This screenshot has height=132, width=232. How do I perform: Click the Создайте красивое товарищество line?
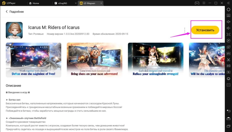26,122
